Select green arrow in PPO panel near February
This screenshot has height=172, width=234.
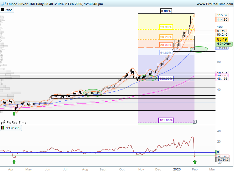pyautogui.click(x=195, y=162)
